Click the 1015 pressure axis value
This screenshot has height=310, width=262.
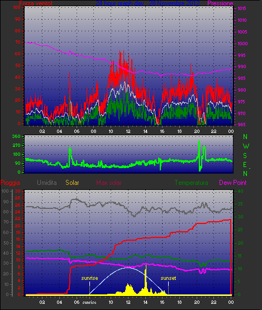tap(242, 8)
